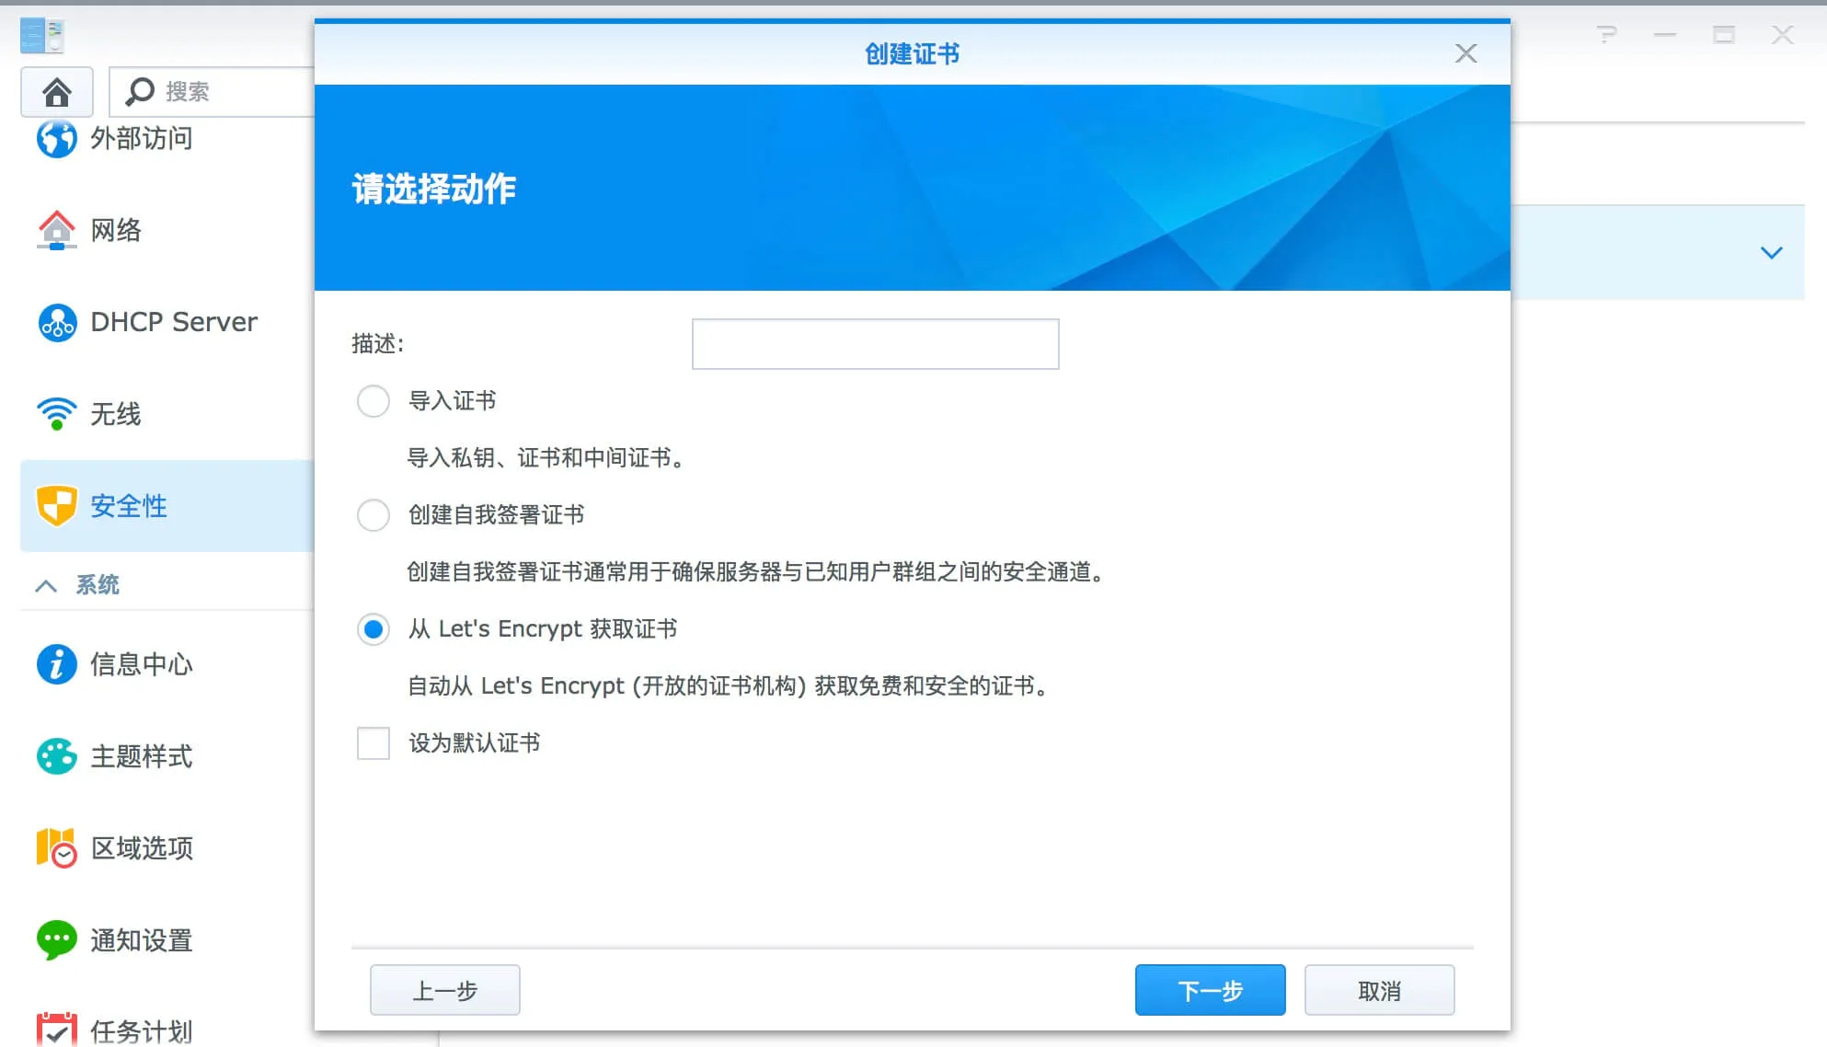
Task: Open 通知设置 chat bubble icon
Action: (x=56, y=940)
